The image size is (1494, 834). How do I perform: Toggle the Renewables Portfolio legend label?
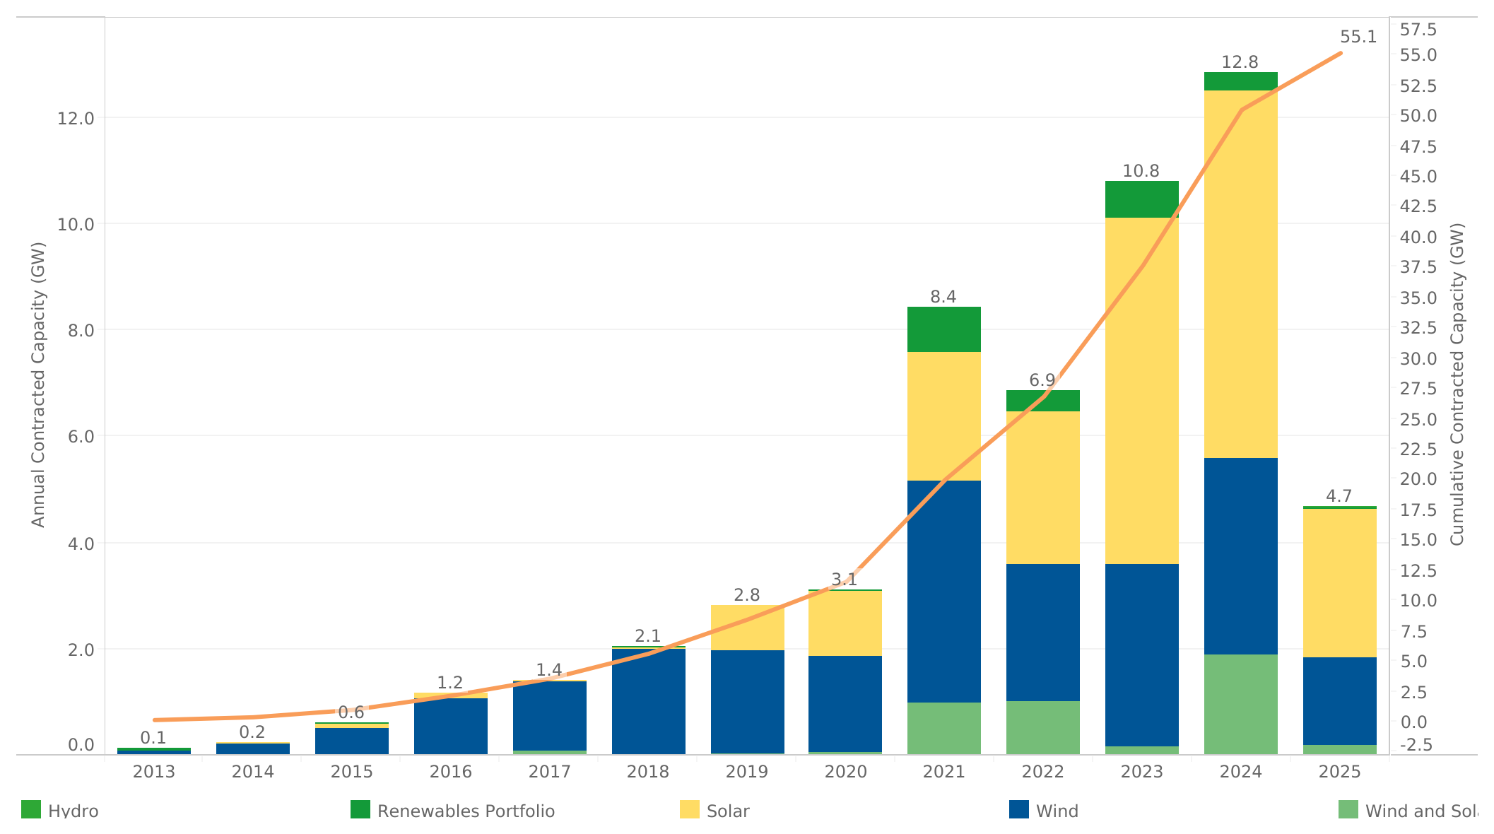click(466, 811)
